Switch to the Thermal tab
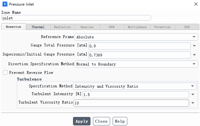 coord(38,27)
